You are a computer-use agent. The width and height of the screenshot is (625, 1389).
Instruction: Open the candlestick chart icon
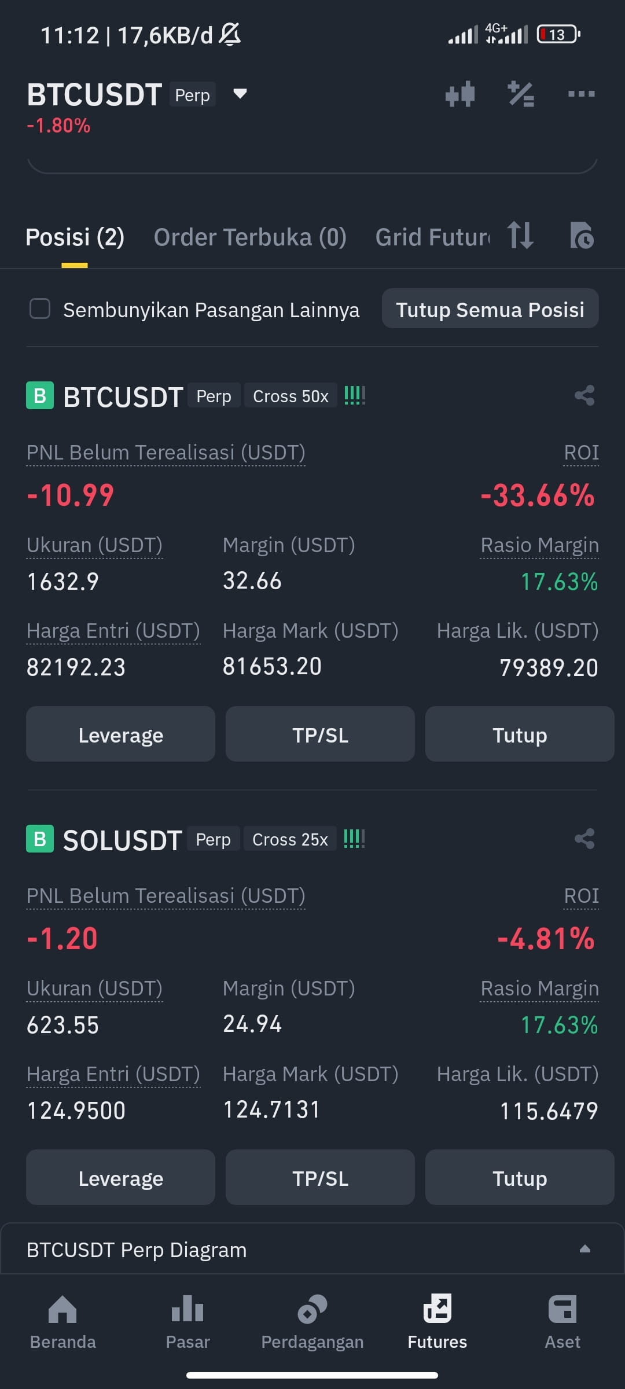[x=460, y=94]
